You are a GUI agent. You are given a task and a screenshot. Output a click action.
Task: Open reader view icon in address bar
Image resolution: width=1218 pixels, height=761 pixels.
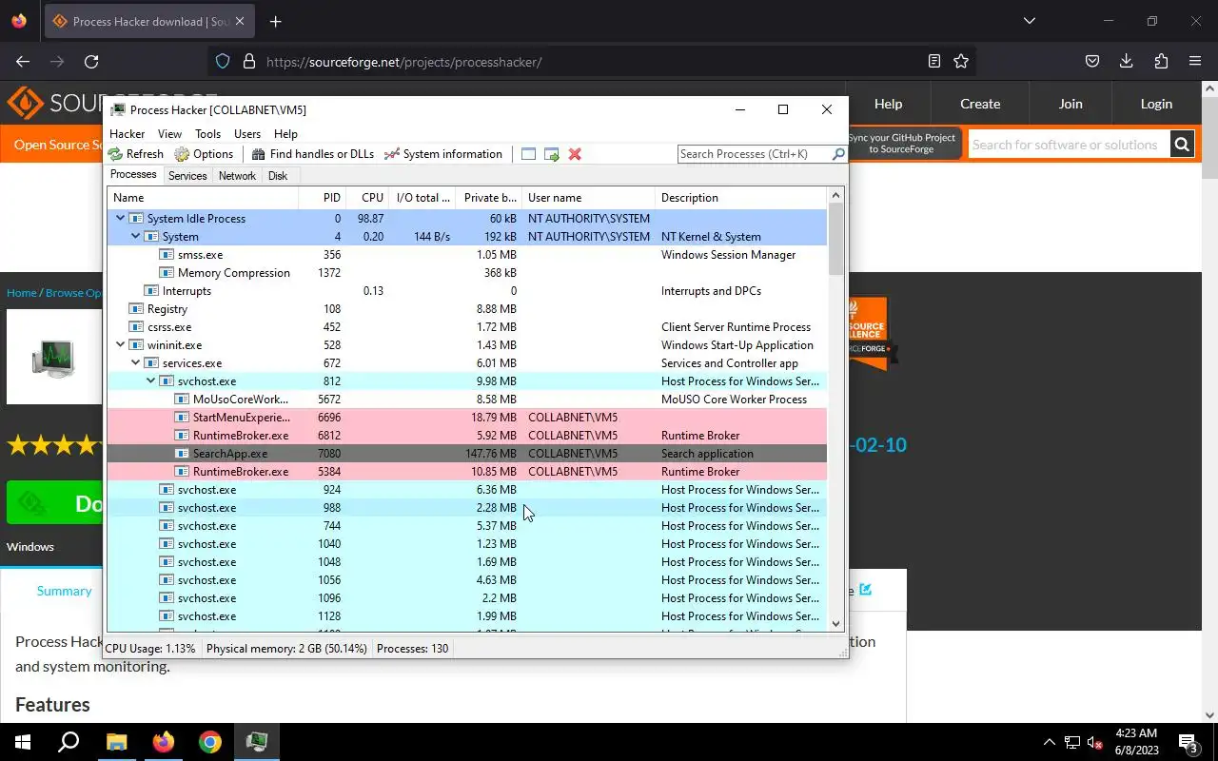934,62
